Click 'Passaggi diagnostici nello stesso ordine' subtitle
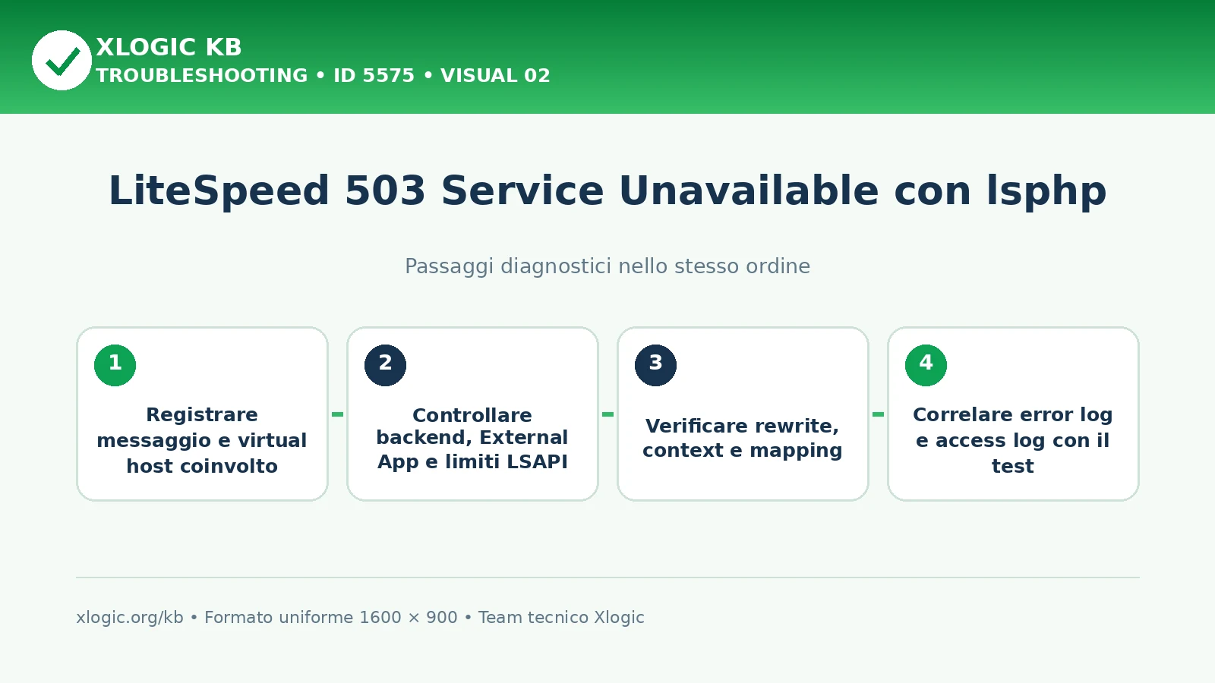 [607, 266]
